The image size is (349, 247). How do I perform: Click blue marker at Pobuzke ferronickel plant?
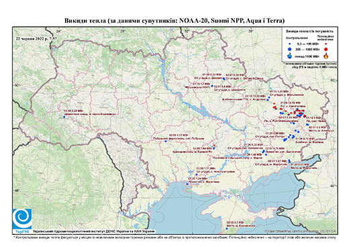166,142
